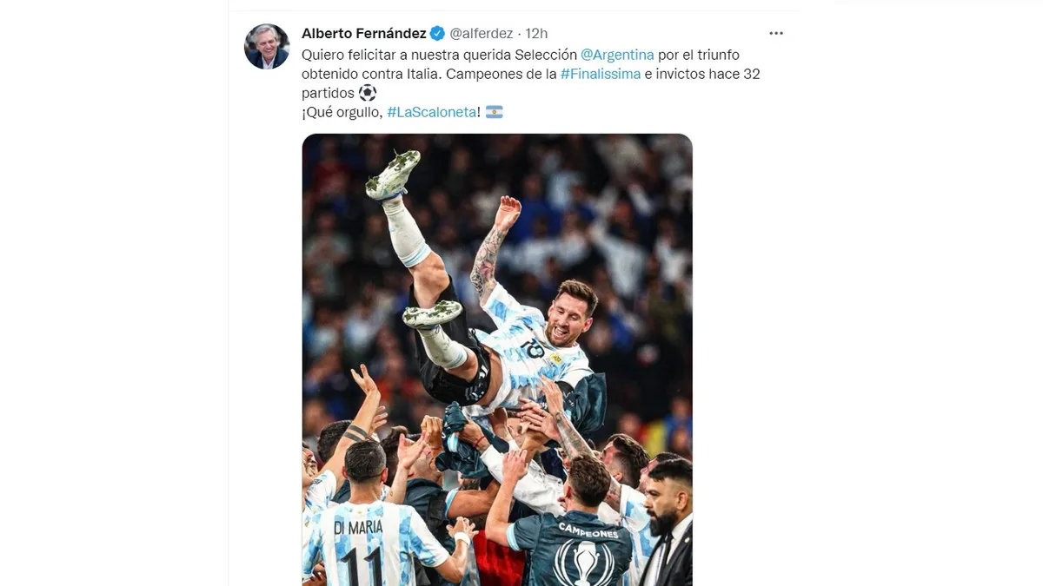Click the Argentina flag emoji

tap(494, 112)
